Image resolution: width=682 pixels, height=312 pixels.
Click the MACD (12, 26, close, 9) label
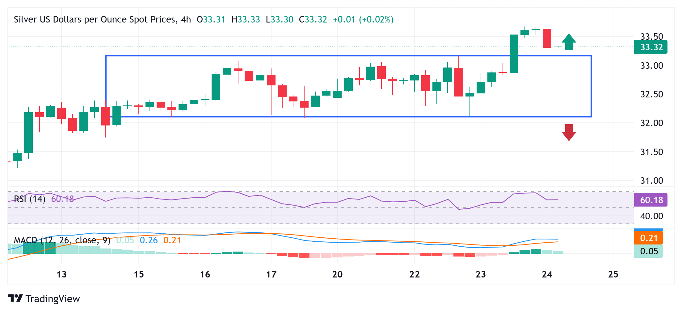tap(62, 240)
